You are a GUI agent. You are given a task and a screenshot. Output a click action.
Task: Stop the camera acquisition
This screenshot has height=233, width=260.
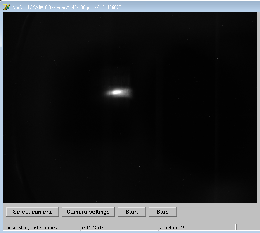pyautogui.click(x=163, y=212)
